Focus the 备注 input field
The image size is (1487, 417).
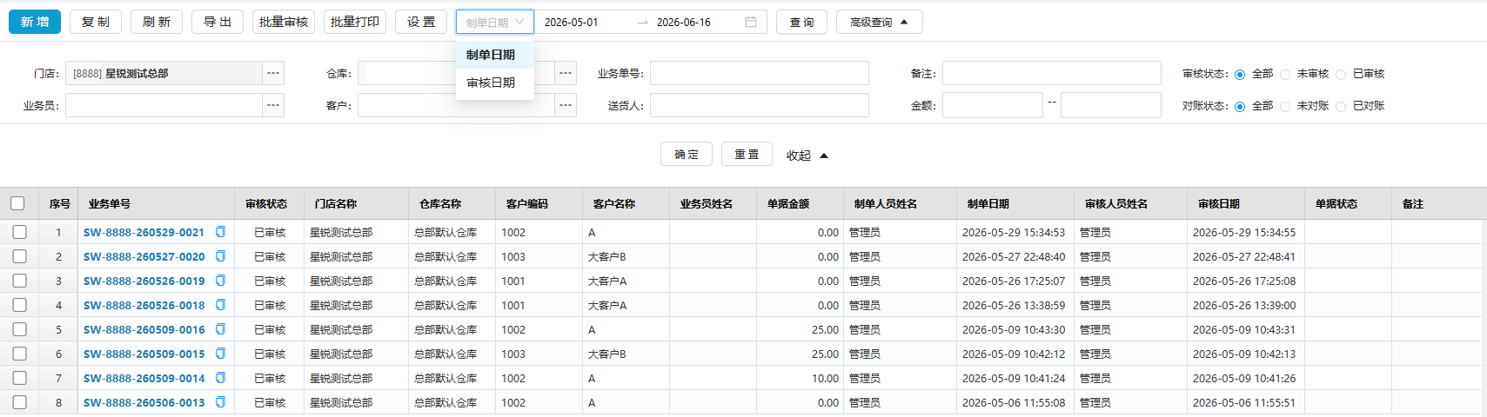[1052, 73]
